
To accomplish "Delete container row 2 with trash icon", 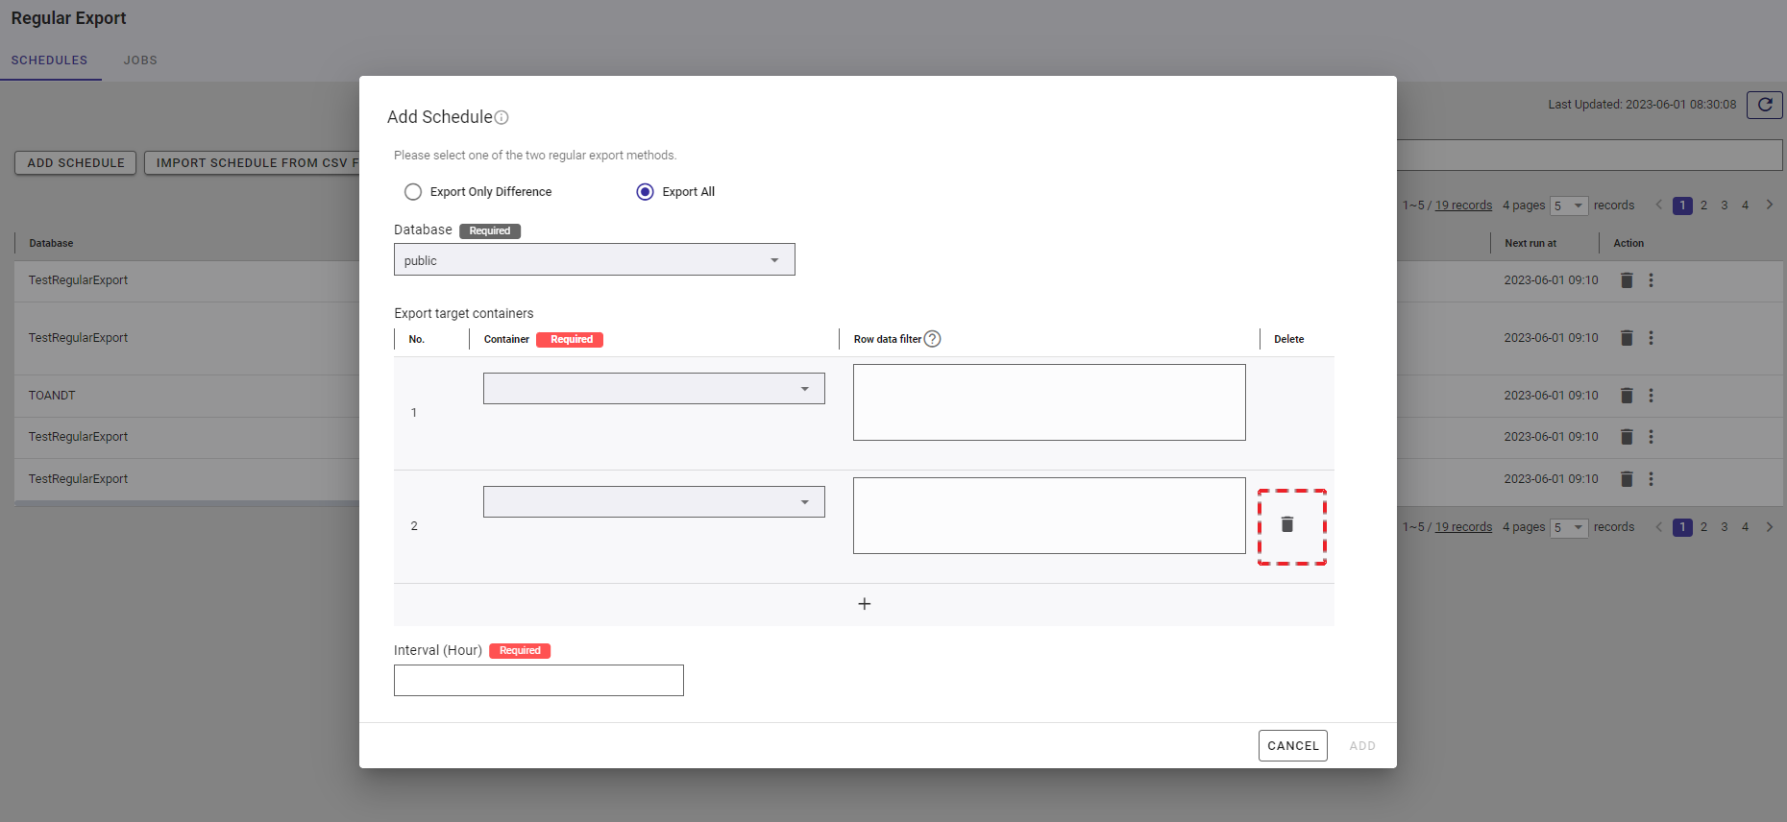I will 1287,524.
